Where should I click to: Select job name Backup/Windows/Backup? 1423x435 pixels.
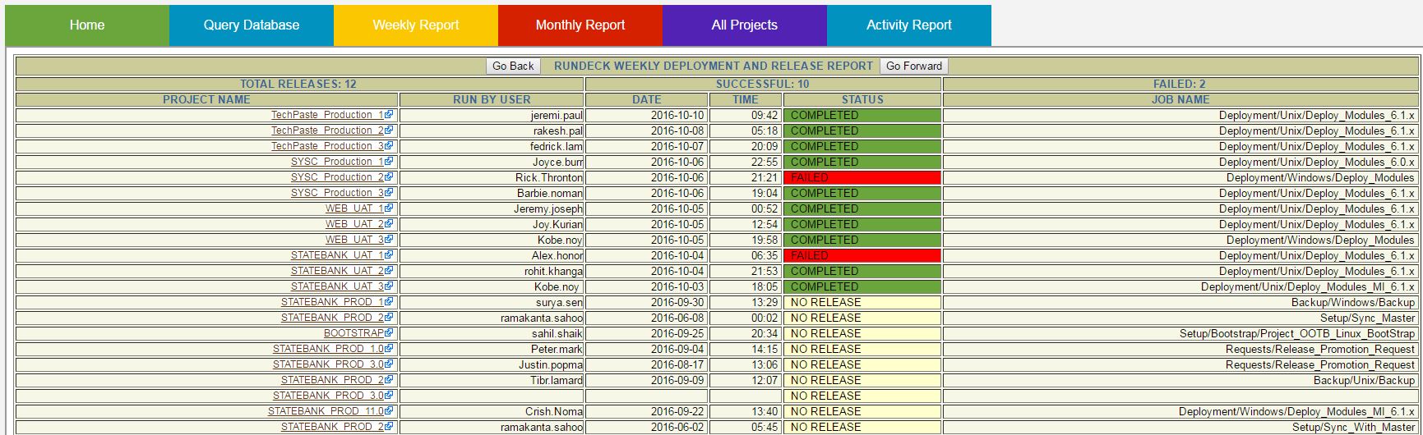point(1353,303)
